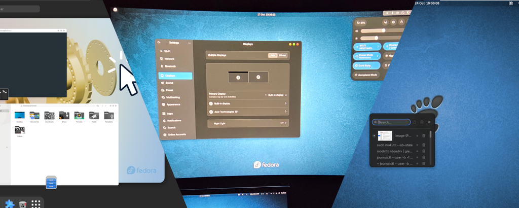Select Join for Multiple Displays
519x208 pixels.
pyautogui.click(x=273, y=56)
